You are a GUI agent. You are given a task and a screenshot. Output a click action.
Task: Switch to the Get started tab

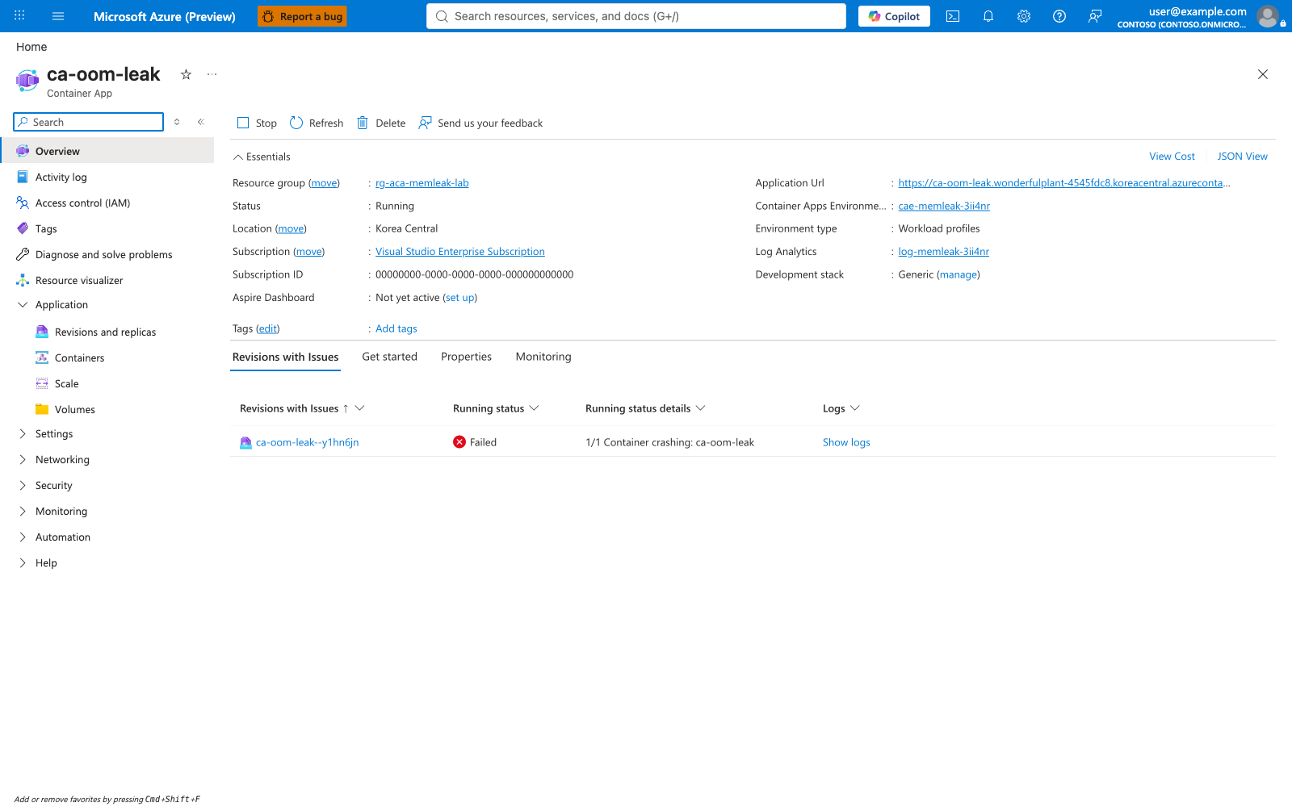(389, 357)
